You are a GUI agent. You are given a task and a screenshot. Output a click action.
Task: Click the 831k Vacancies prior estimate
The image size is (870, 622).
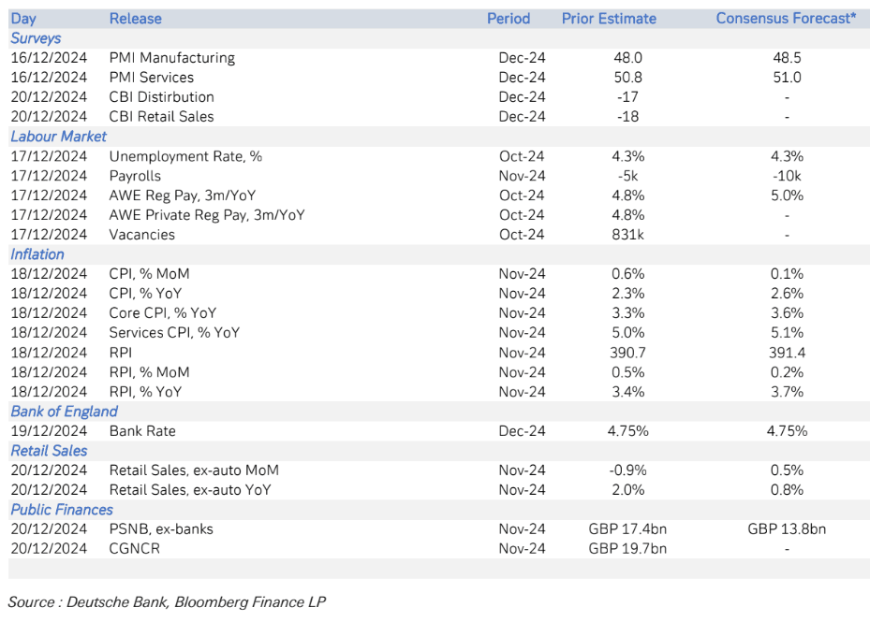pos(627,235)
